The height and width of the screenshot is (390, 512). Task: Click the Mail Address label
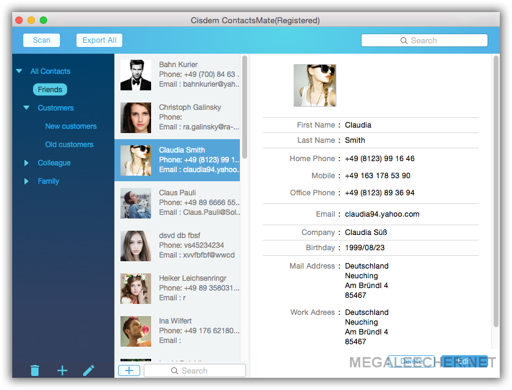tap(312, 266)
